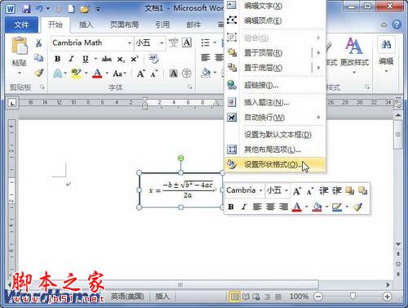
Task: Open the Cambria Math font name dropdown
Action: click(130, 43)
